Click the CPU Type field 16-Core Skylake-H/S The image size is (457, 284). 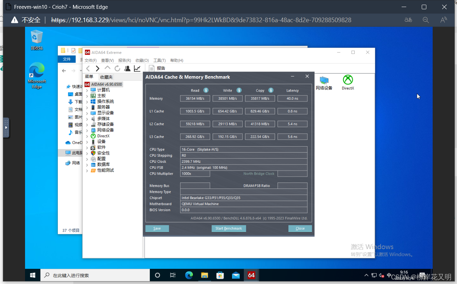point(244,149)
